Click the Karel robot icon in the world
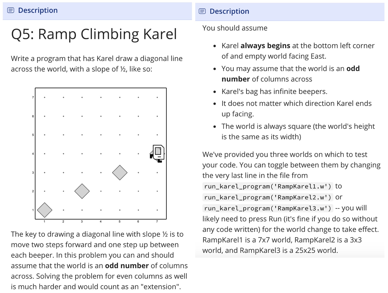 tap(157, 153)
